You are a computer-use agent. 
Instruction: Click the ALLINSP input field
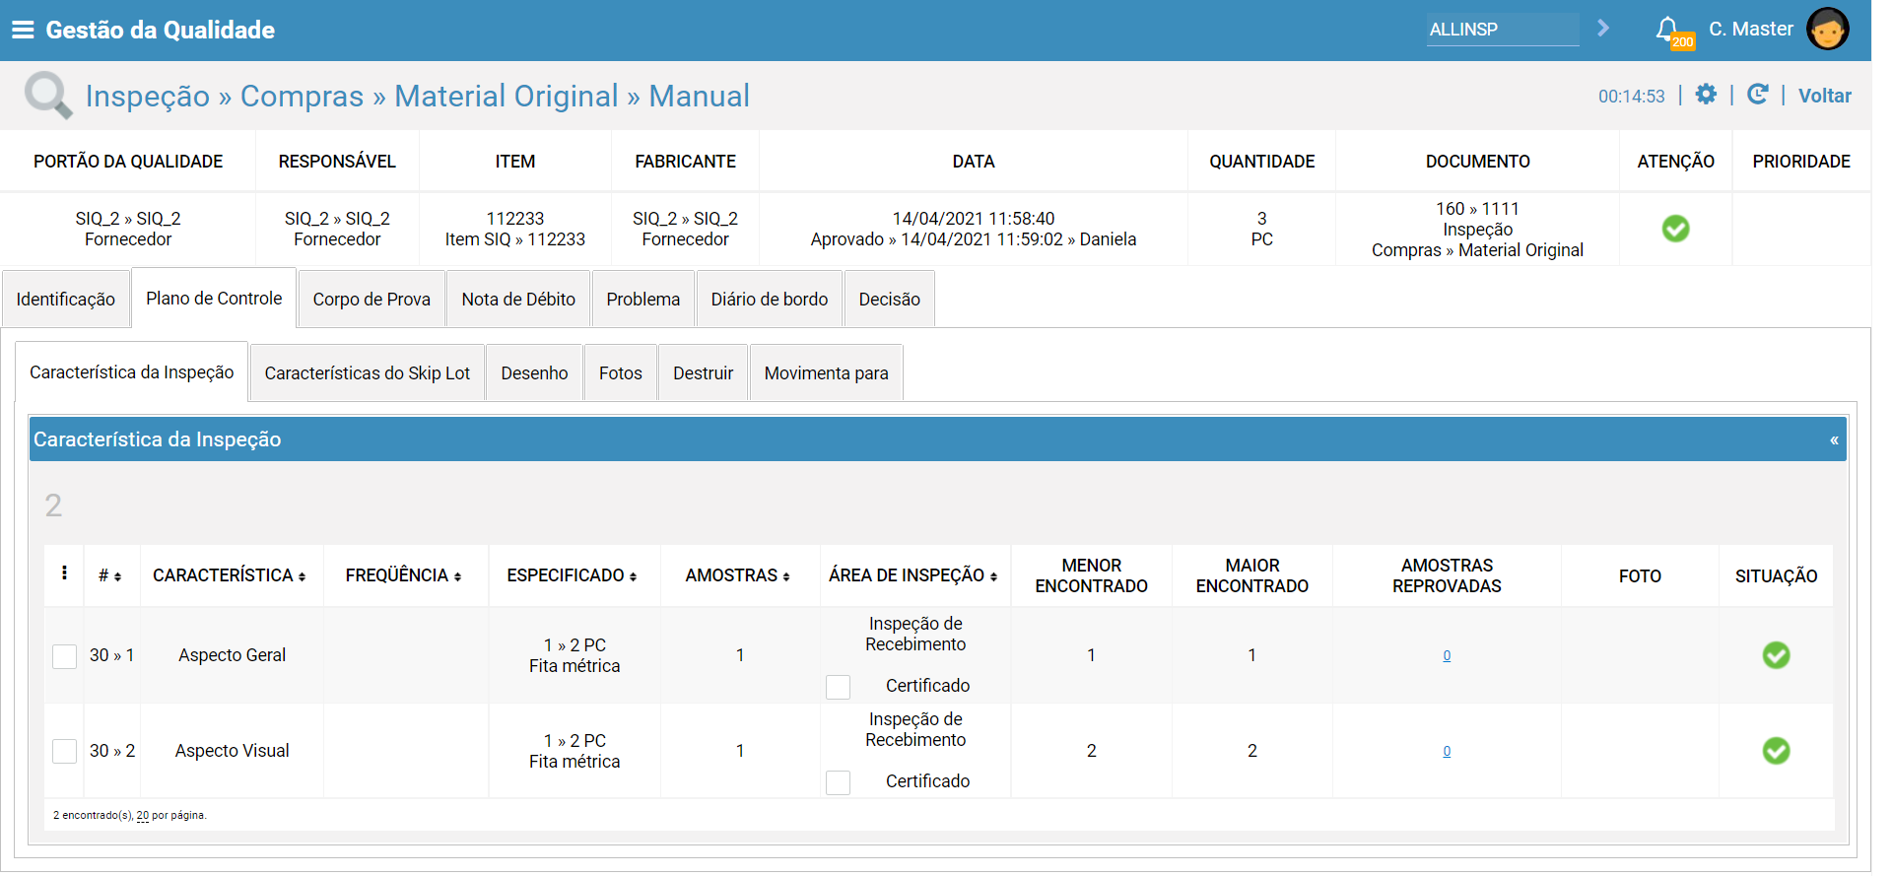click(x=1503, y=30)
